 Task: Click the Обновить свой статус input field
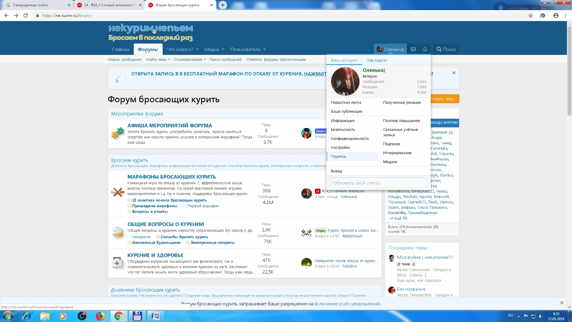pos(378,182)
